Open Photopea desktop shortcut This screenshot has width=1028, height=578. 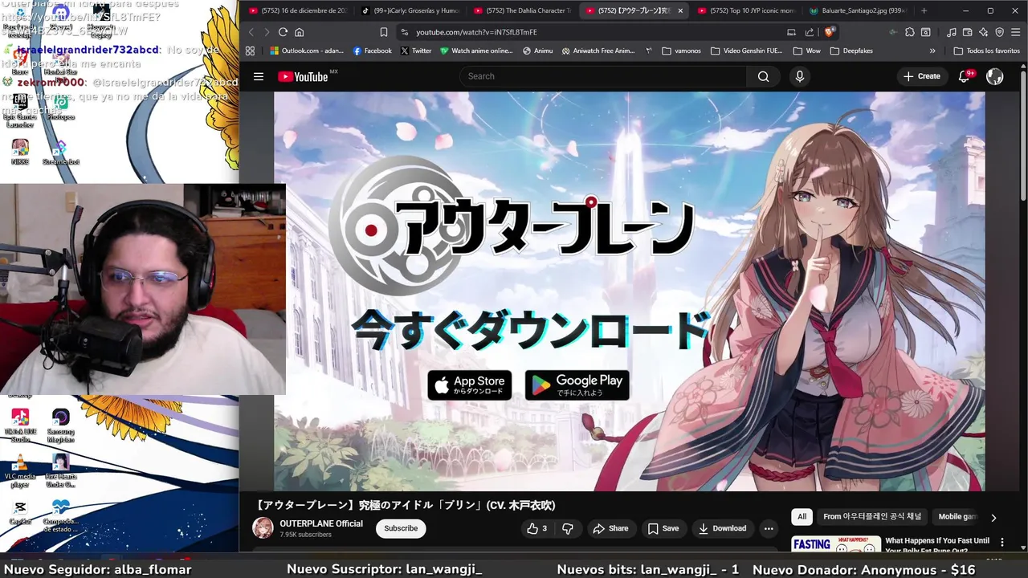click(x=60, y=108)
